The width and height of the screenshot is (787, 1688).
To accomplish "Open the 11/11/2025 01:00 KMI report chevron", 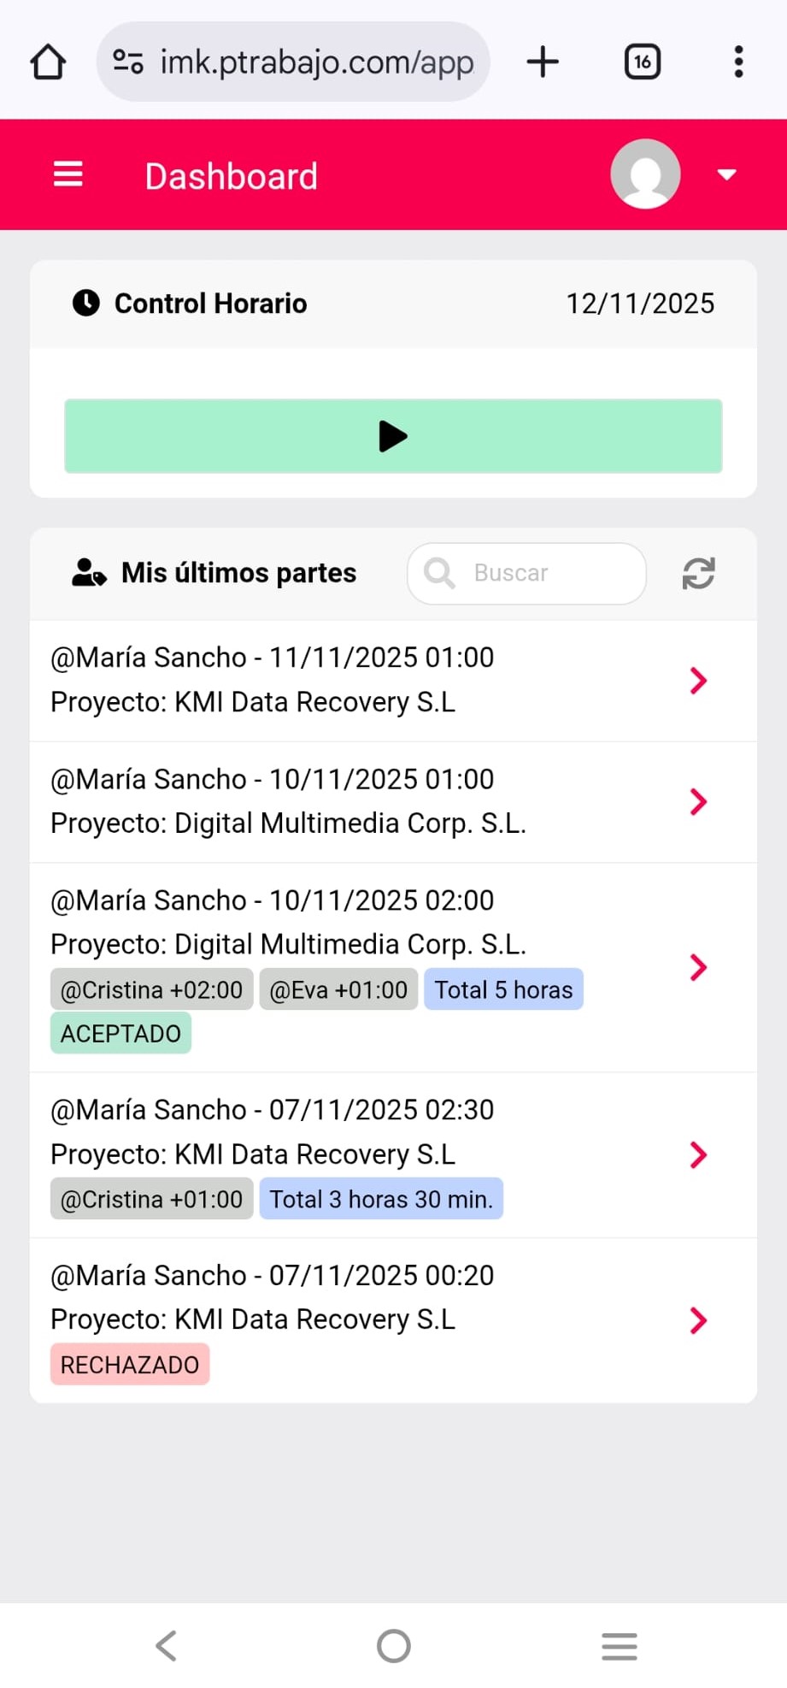I will (x=698, y=681).
